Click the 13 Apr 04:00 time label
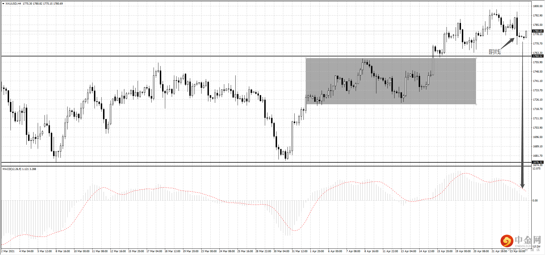 408,251
